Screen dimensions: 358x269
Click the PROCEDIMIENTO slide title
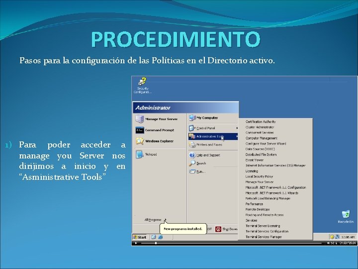point(176,39)
